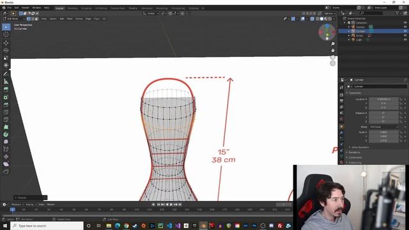
Task: Expand the Cylinder item in outliner
Action: pos(349,31)
